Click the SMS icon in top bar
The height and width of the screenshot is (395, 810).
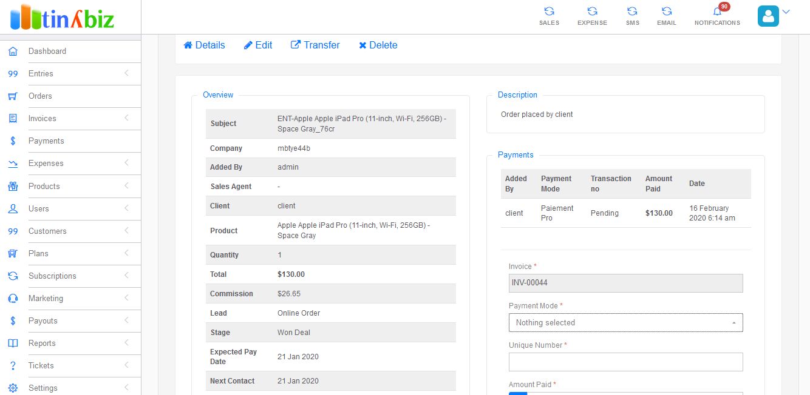(632, 12)
